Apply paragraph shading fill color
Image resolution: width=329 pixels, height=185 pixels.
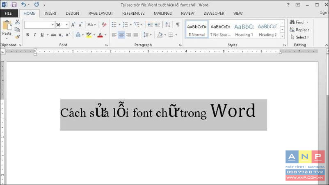[160, 35]
